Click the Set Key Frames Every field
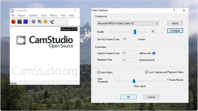198x111 pixels. 129,39
